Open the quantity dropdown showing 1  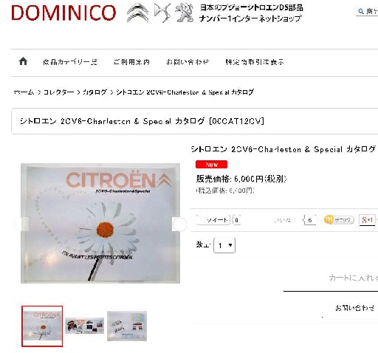[x=224, y=245]
